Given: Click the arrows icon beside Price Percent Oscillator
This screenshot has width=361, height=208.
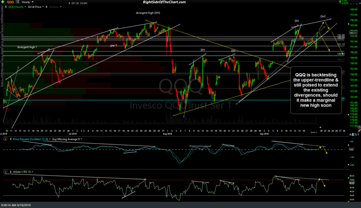Looking at the screenshot, I should coord(11,139).
